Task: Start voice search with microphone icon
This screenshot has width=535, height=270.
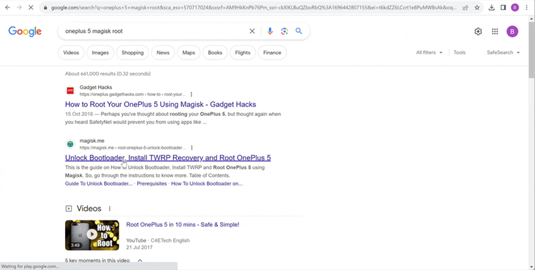Action: point(270,31)
